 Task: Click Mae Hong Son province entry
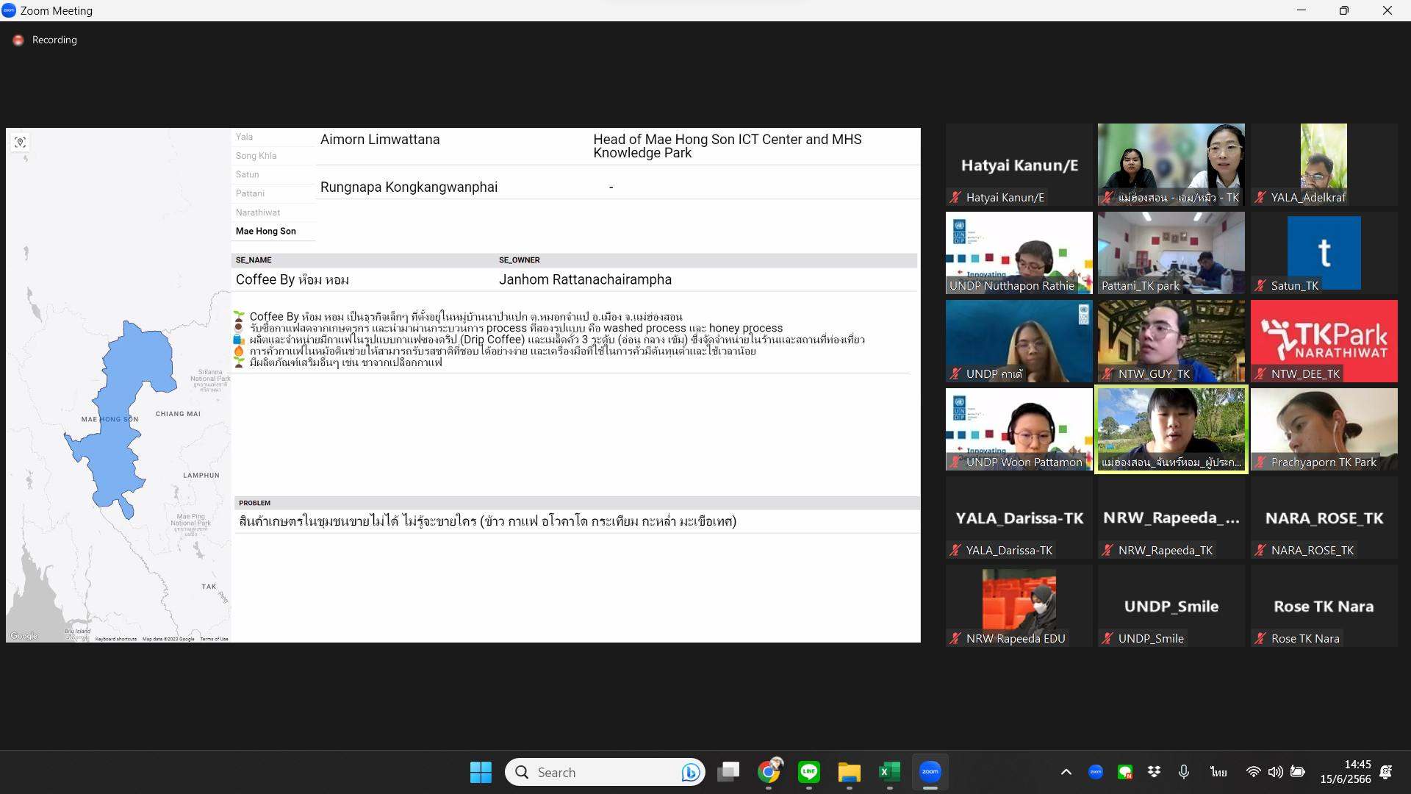[x=266, y=231]
